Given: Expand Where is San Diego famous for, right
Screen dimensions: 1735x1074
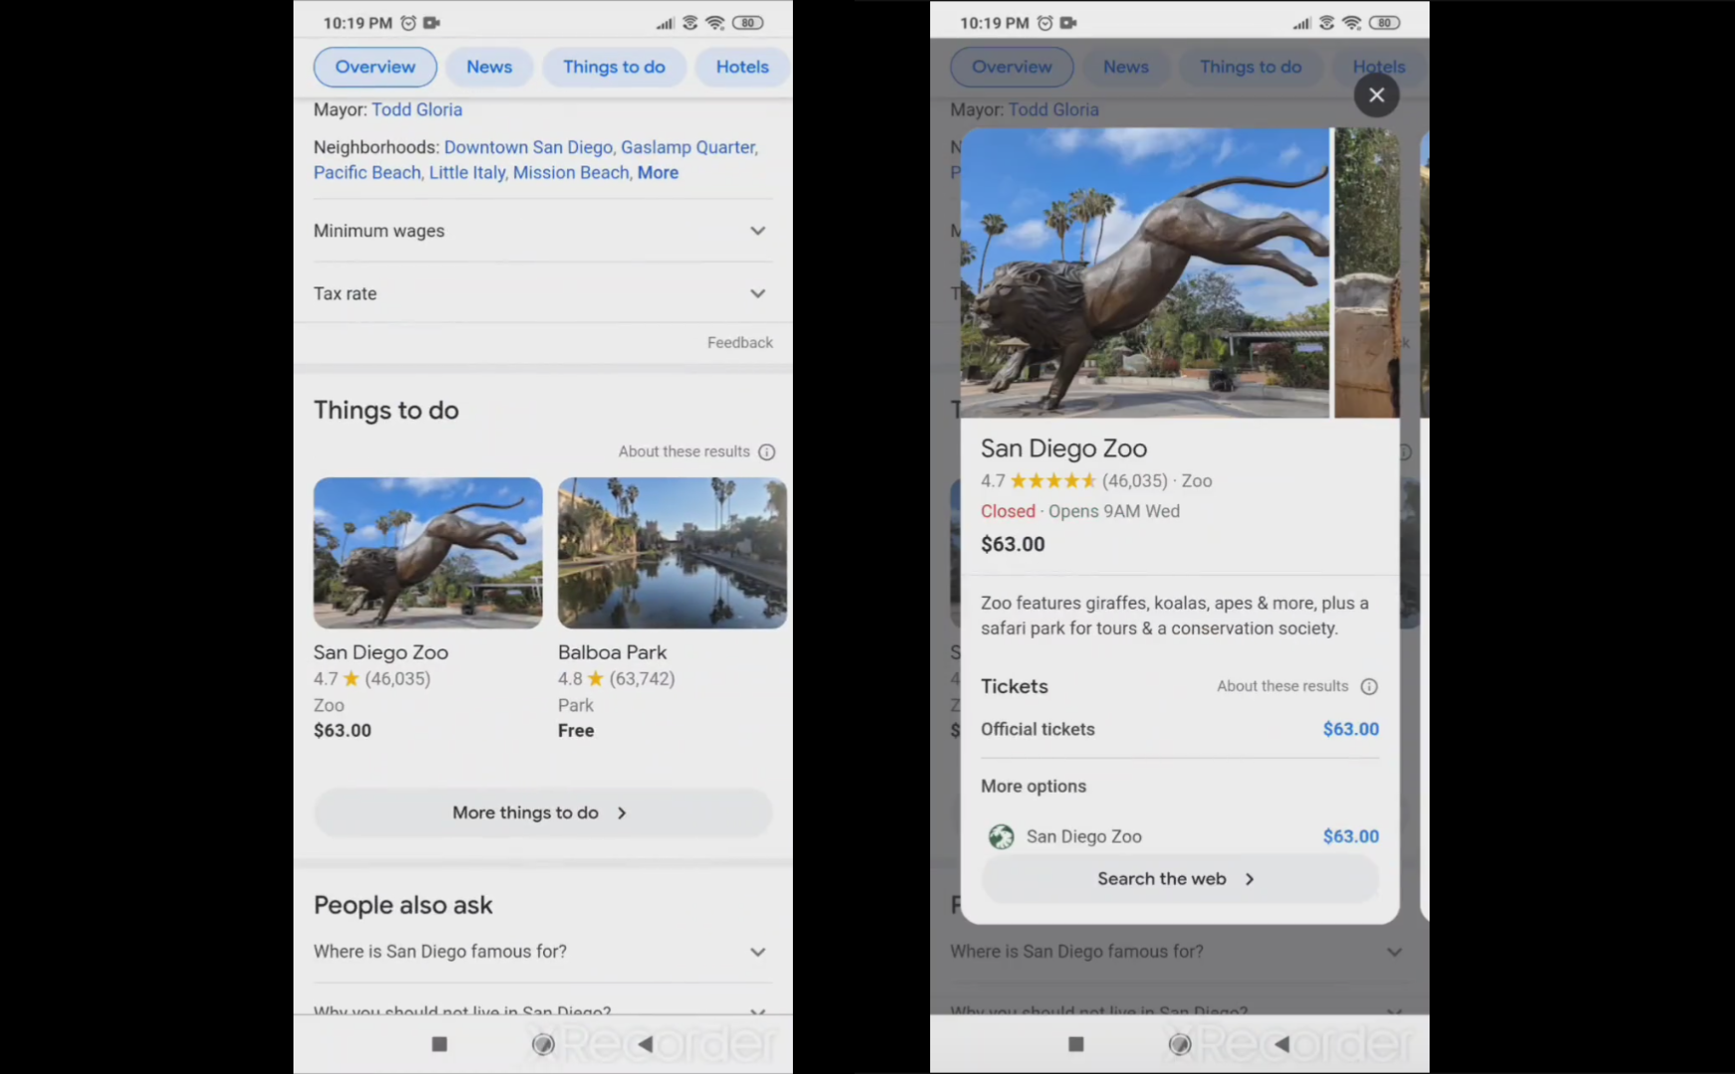Looking at the screenshot, I should coord(1180,952).
